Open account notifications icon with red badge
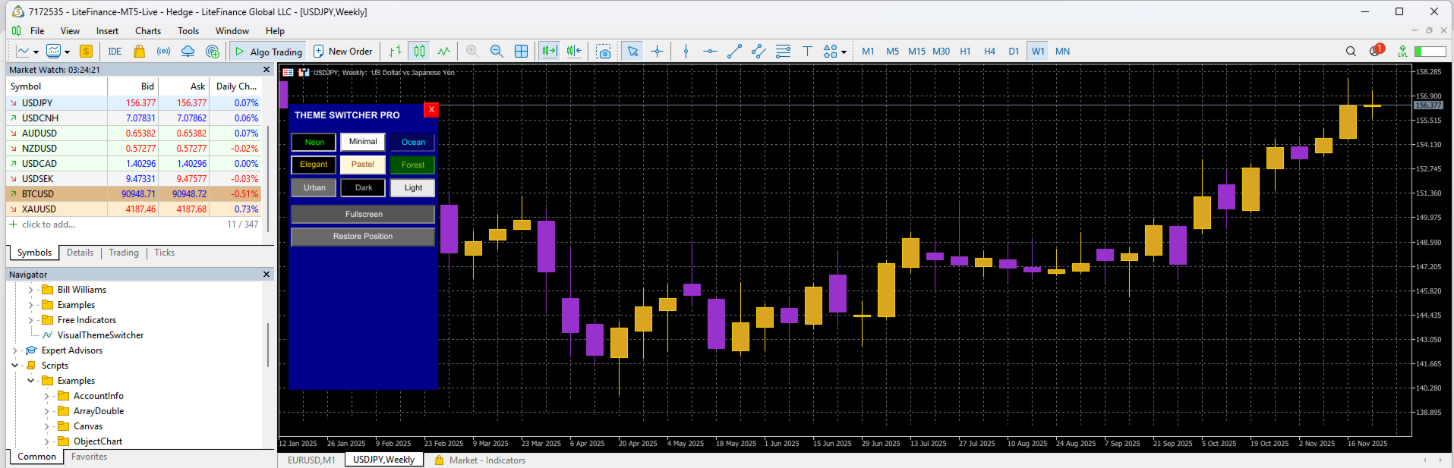This screenshot has width=1454, height=468. 1377,51
